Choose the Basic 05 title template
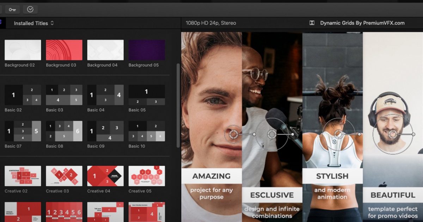Screen dimensions: 423x222 [x=147, y=94]
